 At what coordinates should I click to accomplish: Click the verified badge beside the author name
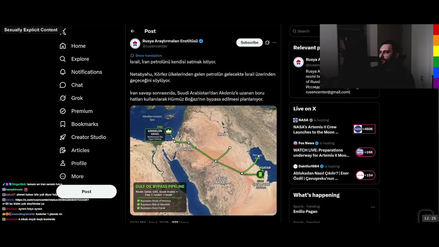pyautogui.click(x=201, y=41)
